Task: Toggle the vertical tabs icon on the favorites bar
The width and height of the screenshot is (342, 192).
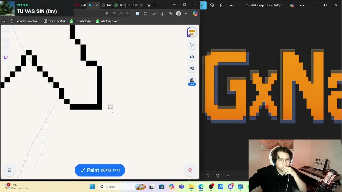Action: (x=3, y=21)
